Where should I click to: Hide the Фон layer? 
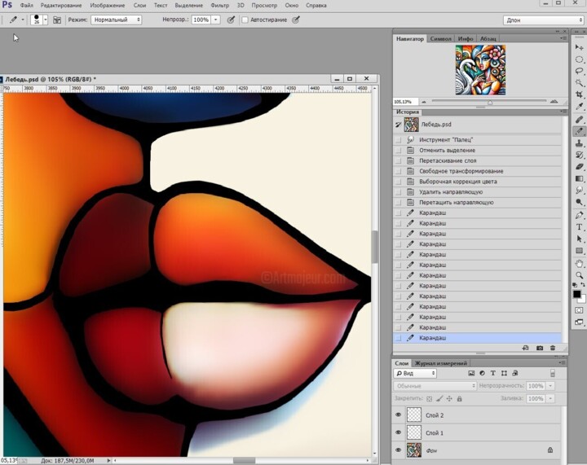[399, 450]
